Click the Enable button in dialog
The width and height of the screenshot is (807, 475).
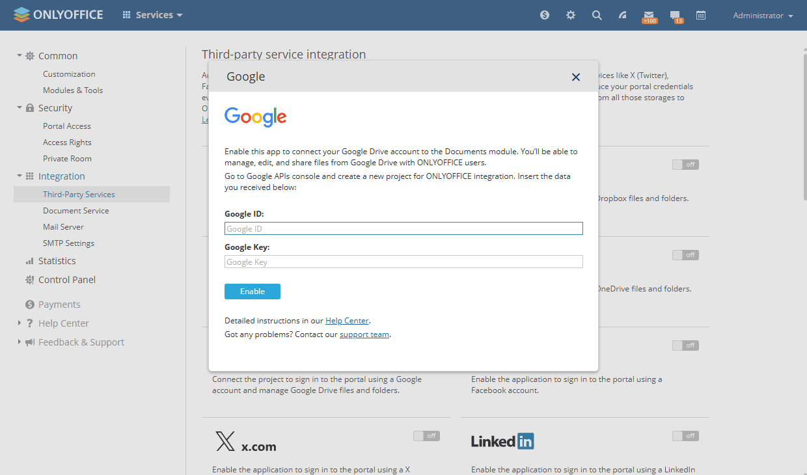pos(253,292)
